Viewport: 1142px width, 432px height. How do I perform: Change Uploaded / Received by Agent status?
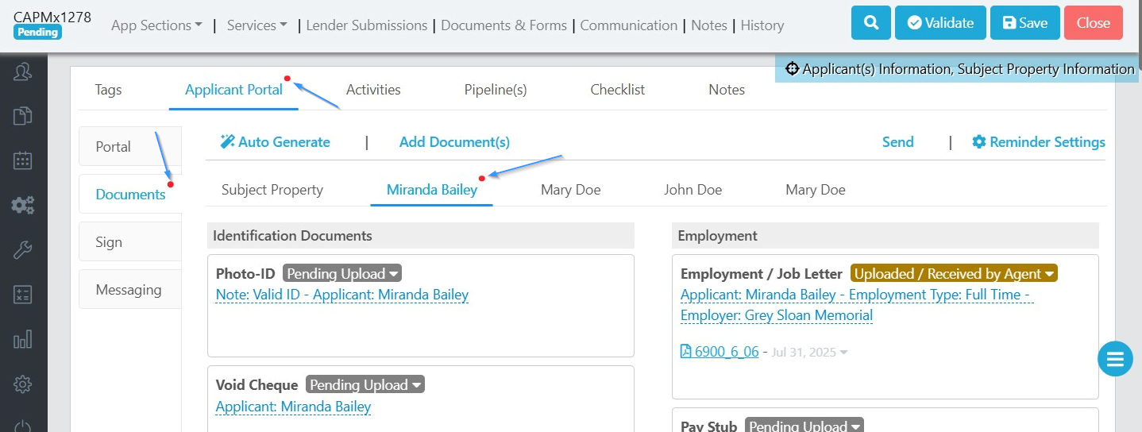pyautogui.click(x=954, y=274)
